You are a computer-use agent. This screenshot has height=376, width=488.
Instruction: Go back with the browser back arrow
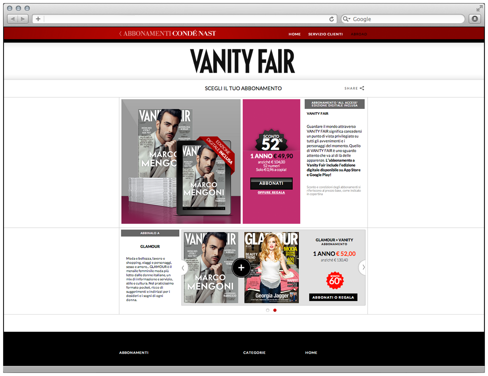pos(12,19)
